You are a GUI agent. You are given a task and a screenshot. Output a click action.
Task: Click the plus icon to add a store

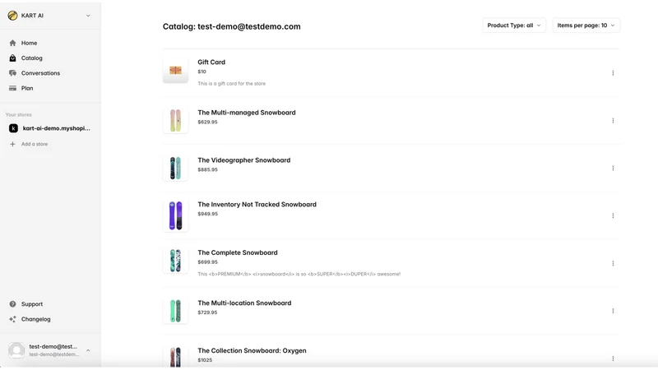(12, 144)
